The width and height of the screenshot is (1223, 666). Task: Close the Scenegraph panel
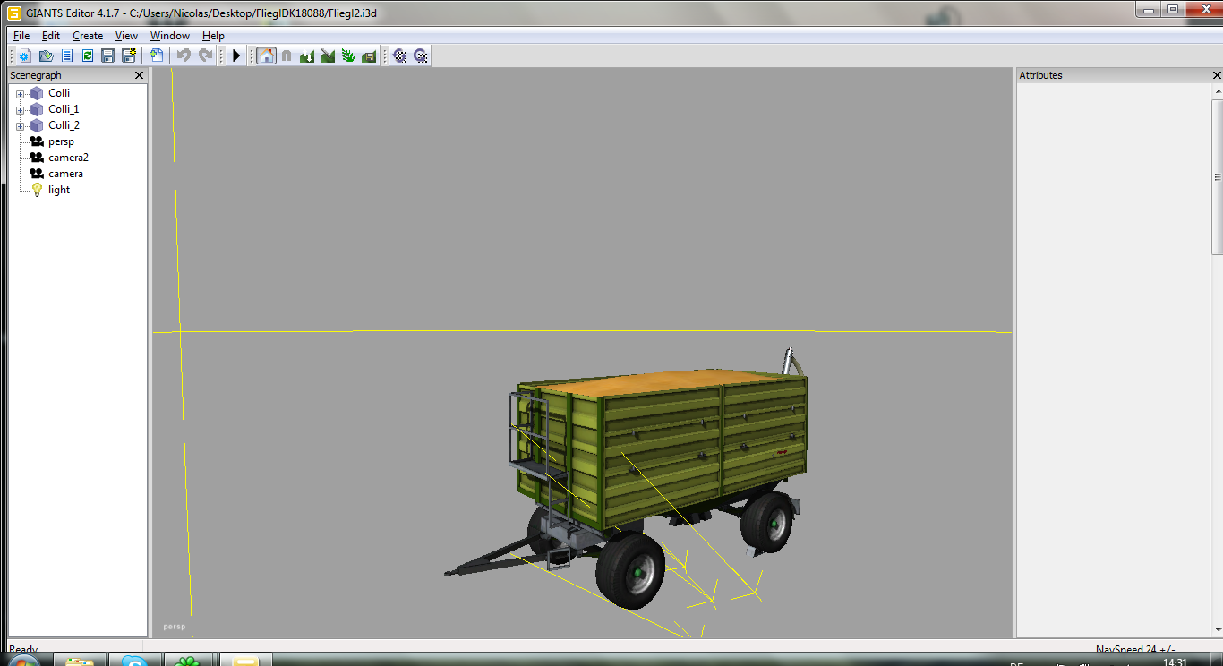[x=139, y=75]
